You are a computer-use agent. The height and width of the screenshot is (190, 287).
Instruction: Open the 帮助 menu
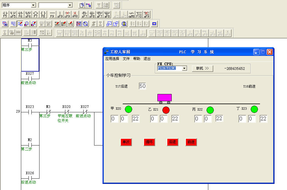pos(137,59)
